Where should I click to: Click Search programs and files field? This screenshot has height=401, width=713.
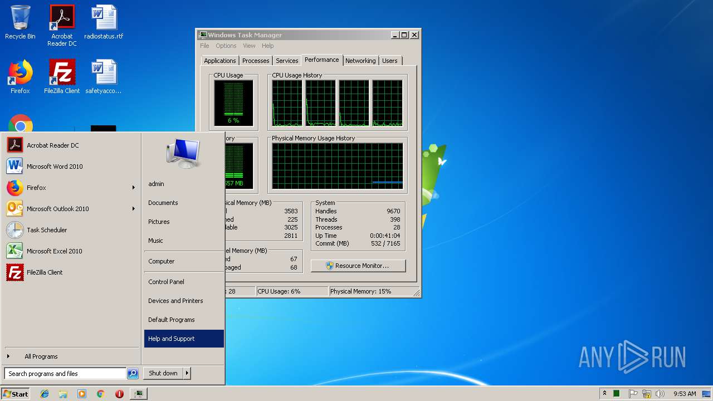[x=65, y=374]
